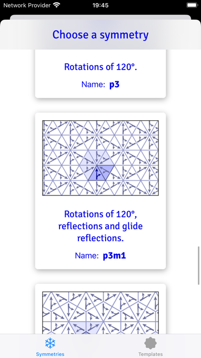Image resolution: width=201 pixels, height=358 pixels.
Task: Select the p3 symmetry card
Action: click(x=100, y=74)
